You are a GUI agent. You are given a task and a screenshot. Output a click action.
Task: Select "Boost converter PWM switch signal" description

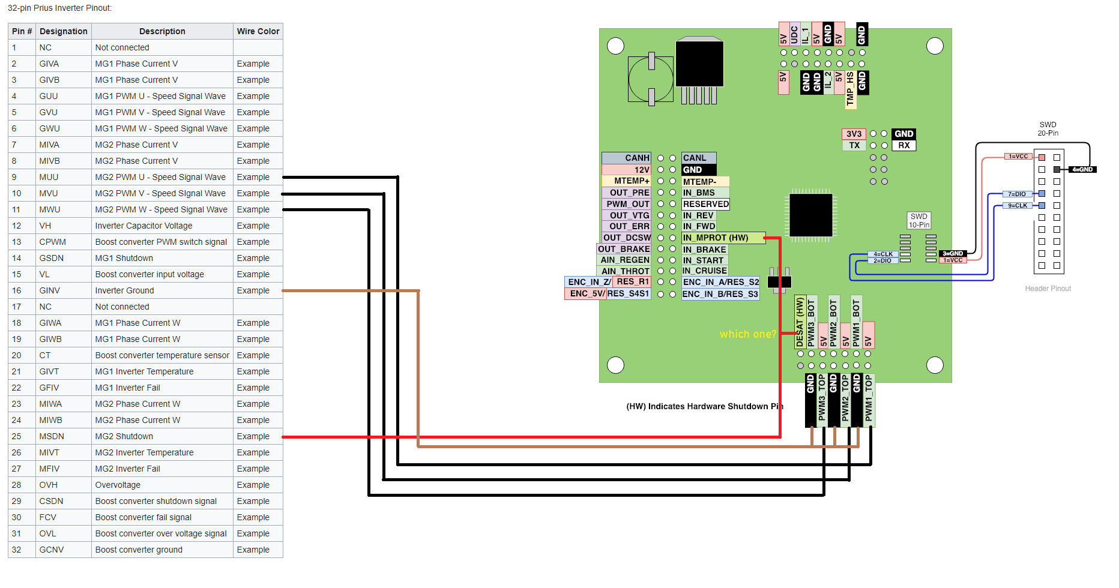coord(161,242)
